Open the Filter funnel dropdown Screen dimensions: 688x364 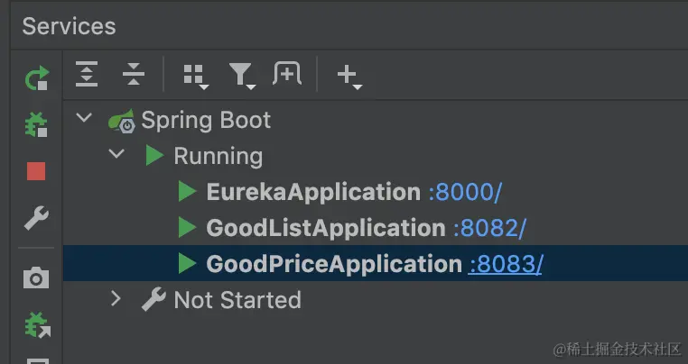tap(242, 77)
